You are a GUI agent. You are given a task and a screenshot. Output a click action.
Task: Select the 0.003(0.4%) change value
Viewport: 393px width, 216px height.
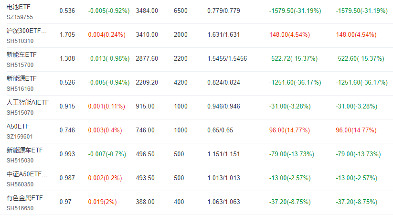105,130
